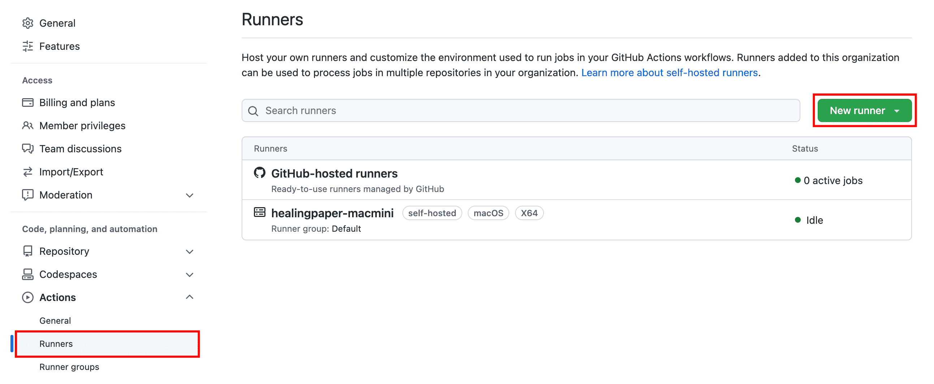
Task: Click the General settings gear icon
Action: coord(28,23)
